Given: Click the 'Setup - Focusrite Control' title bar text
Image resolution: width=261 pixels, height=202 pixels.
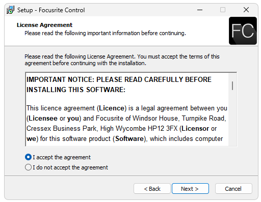Looking at the screenshot, I should (x=51, y=10).
